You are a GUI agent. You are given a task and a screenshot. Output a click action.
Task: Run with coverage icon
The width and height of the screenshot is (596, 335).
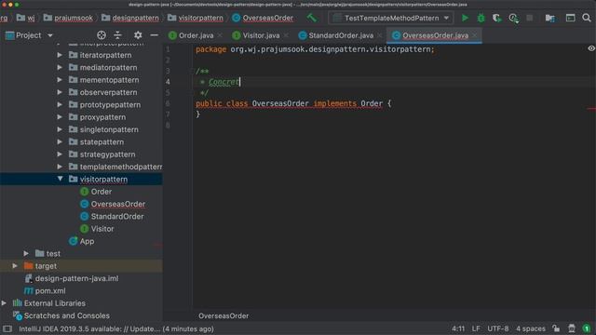496,18
